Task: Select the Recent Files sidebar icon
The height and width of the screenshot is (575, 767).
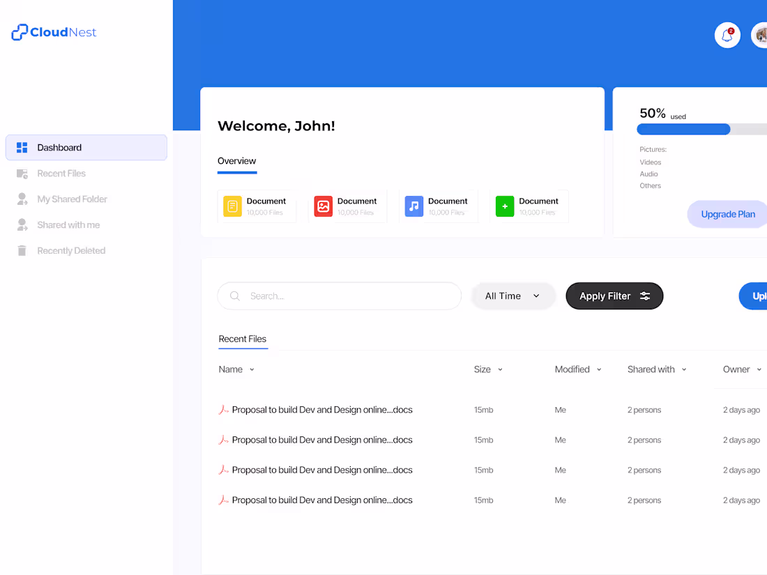Action: coord(23,173)
